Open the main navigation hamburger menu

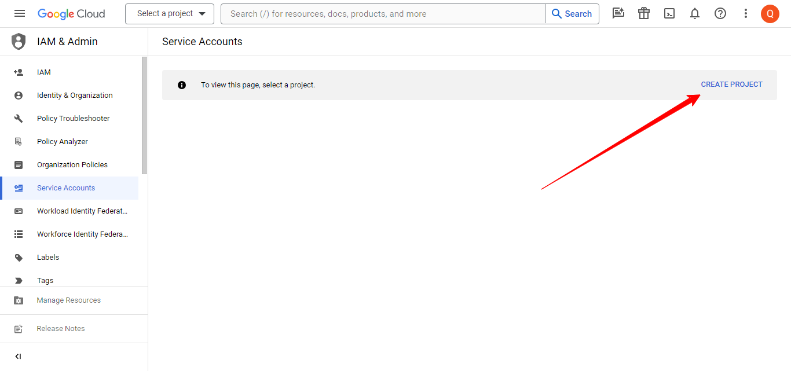coord(20,14)
